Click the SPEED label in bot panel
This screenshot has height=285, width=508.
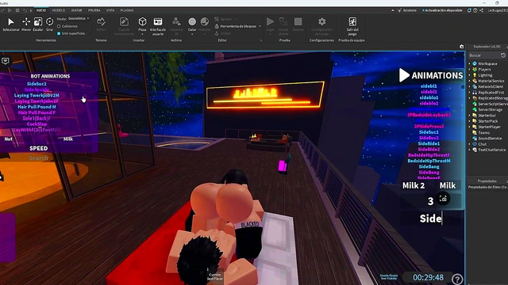39,148
